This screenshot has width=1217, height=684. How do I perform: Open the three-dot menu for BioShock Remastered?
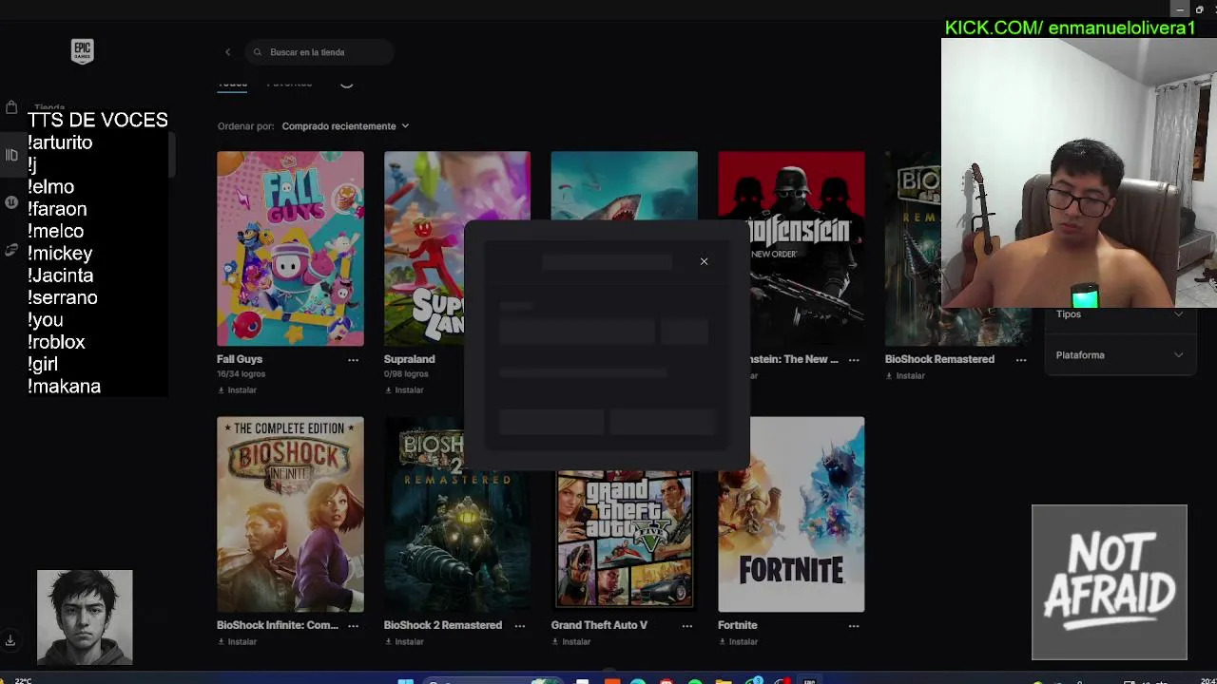click(x=1020, y=360)
